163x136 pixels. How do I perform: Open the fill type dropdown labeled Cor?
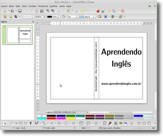pyautogui.click(x=73, y=17)
